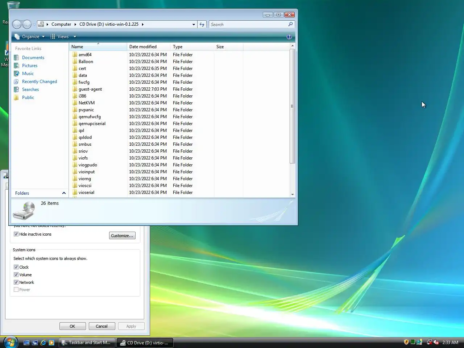Click the scrollbar down arrow
Screen dimensions: 464x348
click(x=292, y=194)
